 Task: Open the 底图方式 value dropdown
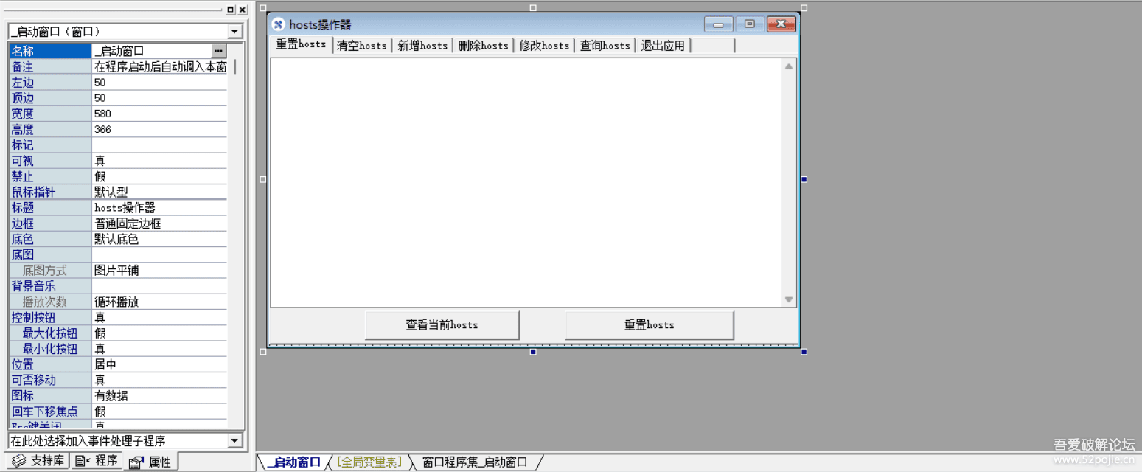tap(159, 270)
